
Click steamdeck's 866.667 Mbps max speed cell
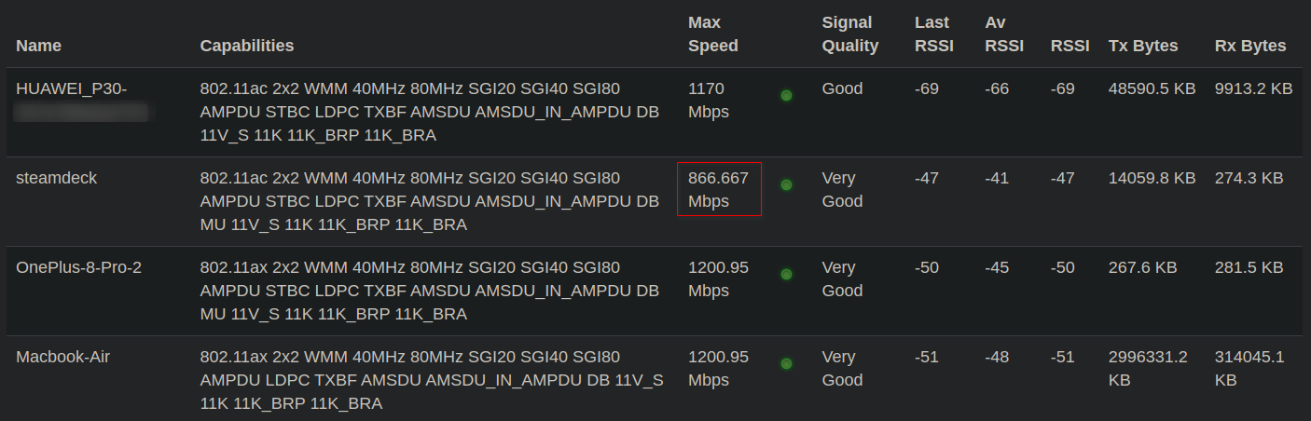[x=718, y=189]
